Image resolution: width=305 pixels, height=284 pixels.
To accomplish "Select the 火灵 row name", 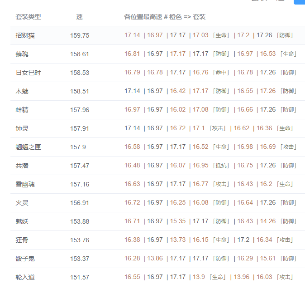I will (x=22, y=203).
